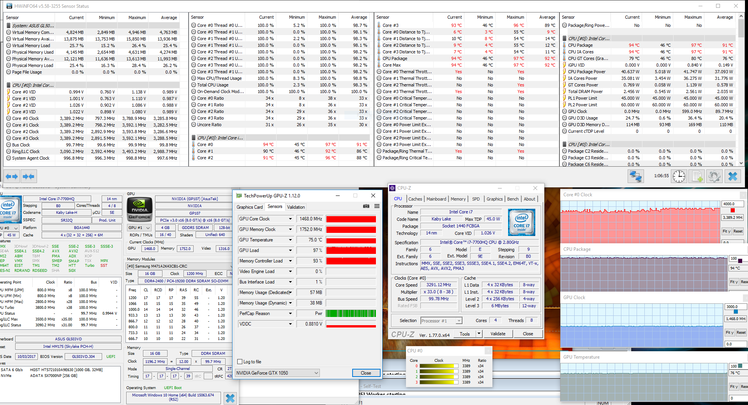Click the lightning icon beside CPU Package Power
Viewport: 748px width, 405px height.
tap(565, 72)
